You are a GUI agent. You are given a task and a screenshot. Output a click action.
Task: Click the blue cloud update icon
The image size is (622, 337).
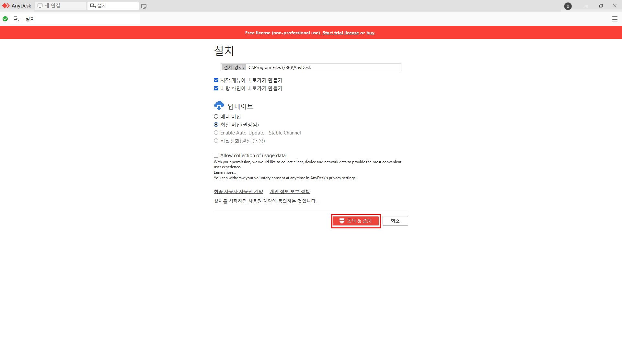(x=219, y=105)
